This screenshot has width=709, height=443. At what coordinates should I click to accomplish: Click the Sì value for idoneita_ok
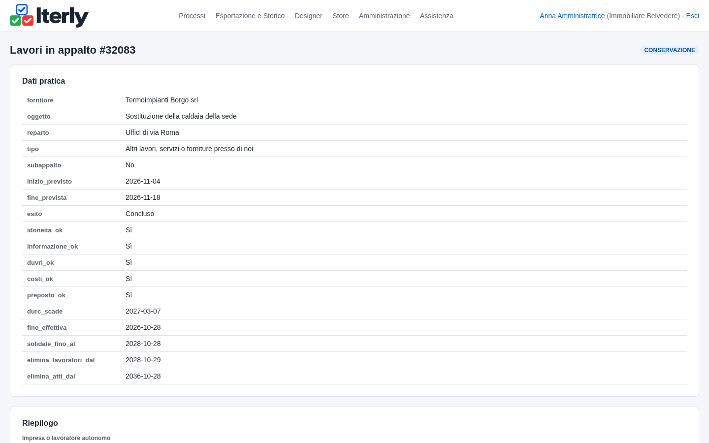(x=129, y=230)
